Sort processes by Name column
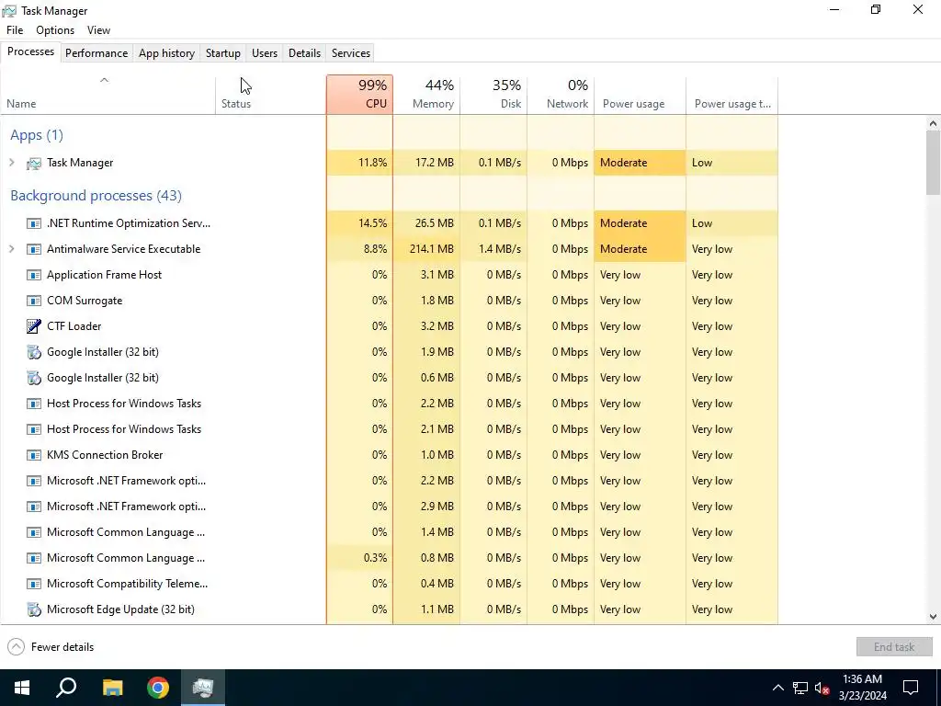The width and height of the screenshot is (941, 706). click(x=108, y=95)
